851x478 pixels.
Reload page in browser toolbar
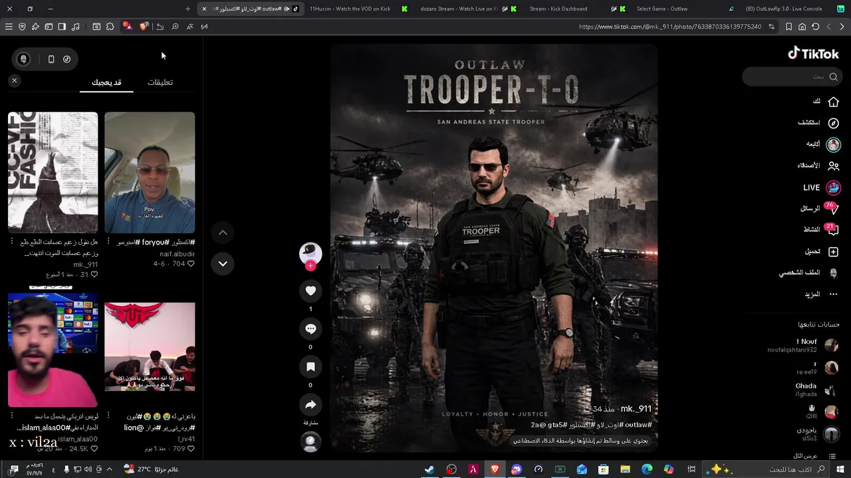tap(815, 27)
